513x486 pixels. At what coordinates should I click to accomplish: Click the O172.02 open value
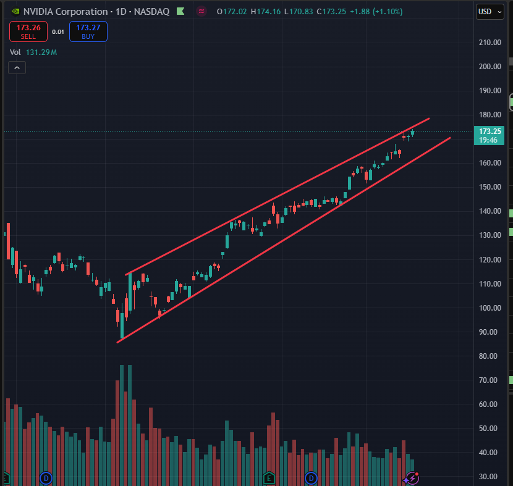(232, 12)
